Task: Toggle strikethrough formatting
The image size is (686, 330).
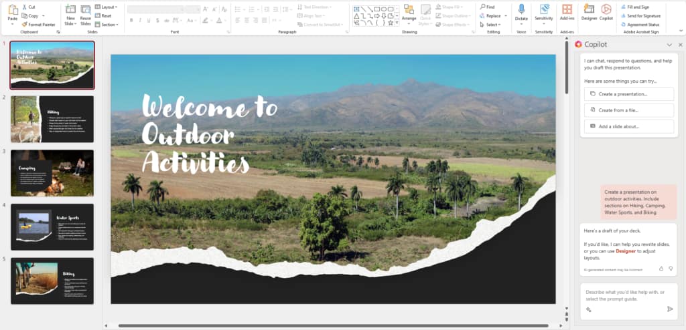Action: [x=166, y=21]
